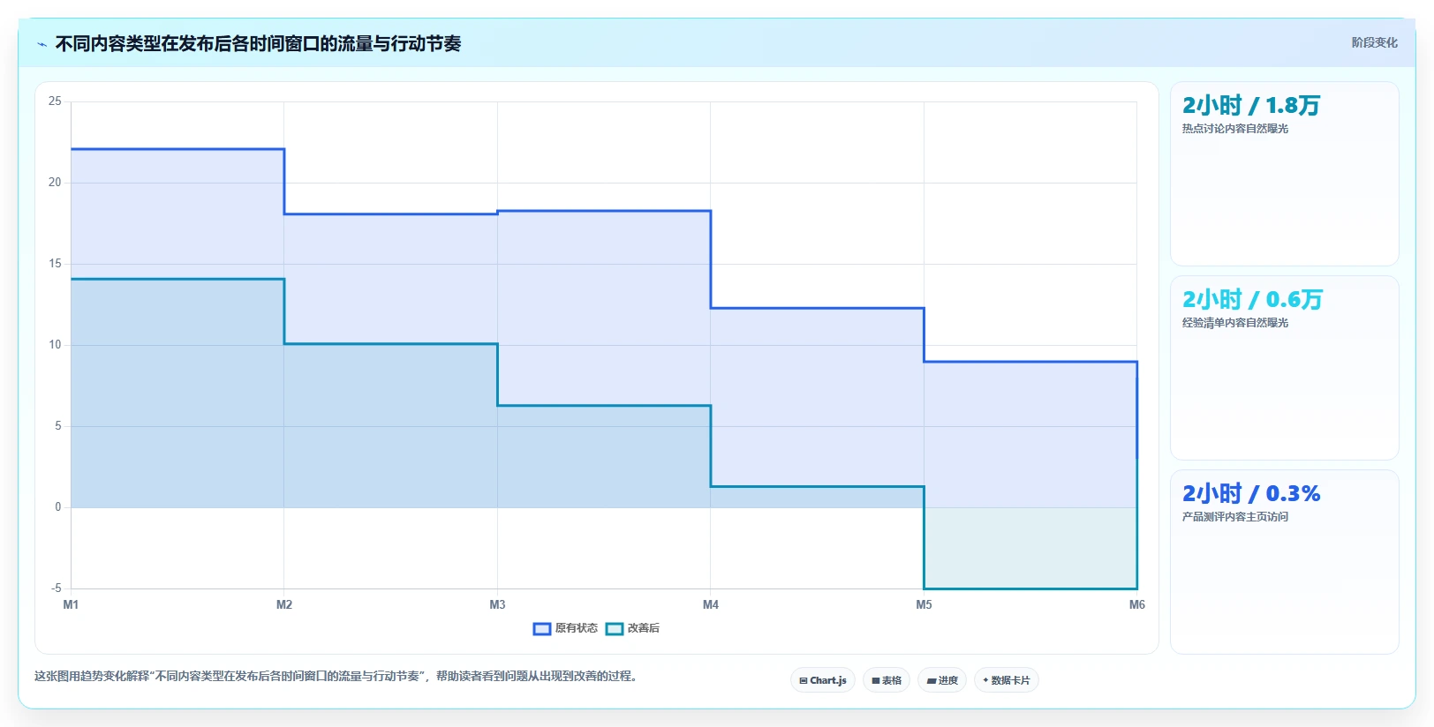Click the M1 x-axis label

coord(71,604)
